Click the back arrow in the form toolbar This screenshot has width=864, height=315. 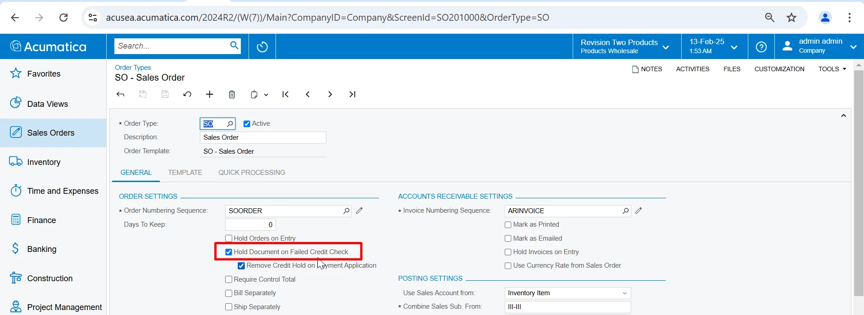pos(120,94)
